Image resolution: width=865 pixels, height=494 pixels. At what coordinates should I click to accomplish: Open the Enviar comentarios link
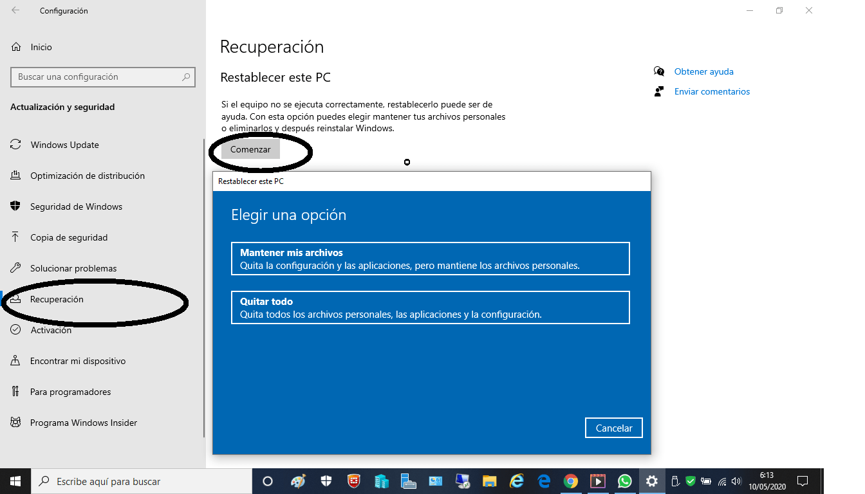coord(712,91)
